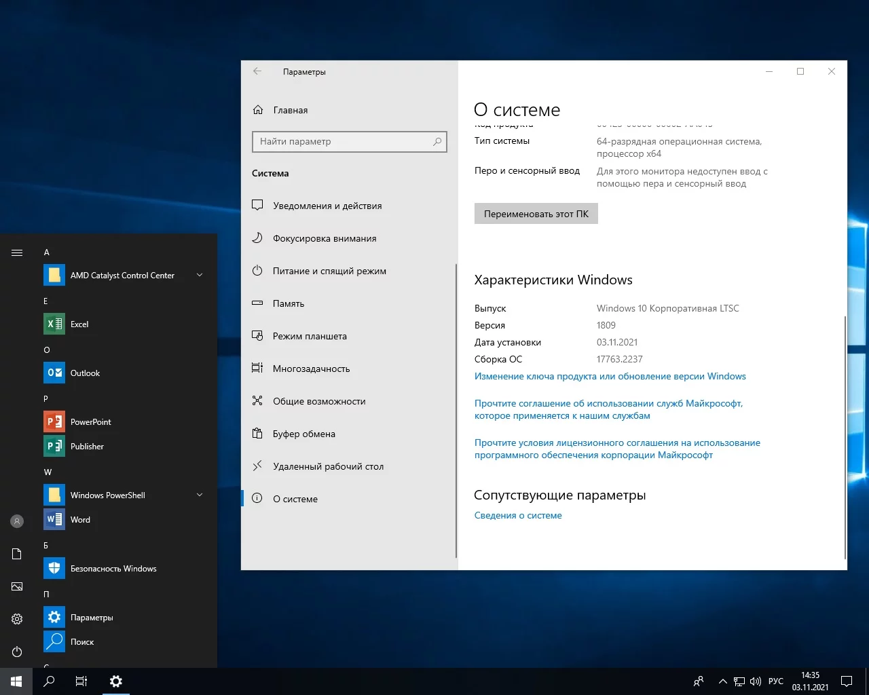Image resolution: width=869 pixels, height=695 pixels.
Task: Open PowerPoint in the Start menu
Action: point(90,422)
